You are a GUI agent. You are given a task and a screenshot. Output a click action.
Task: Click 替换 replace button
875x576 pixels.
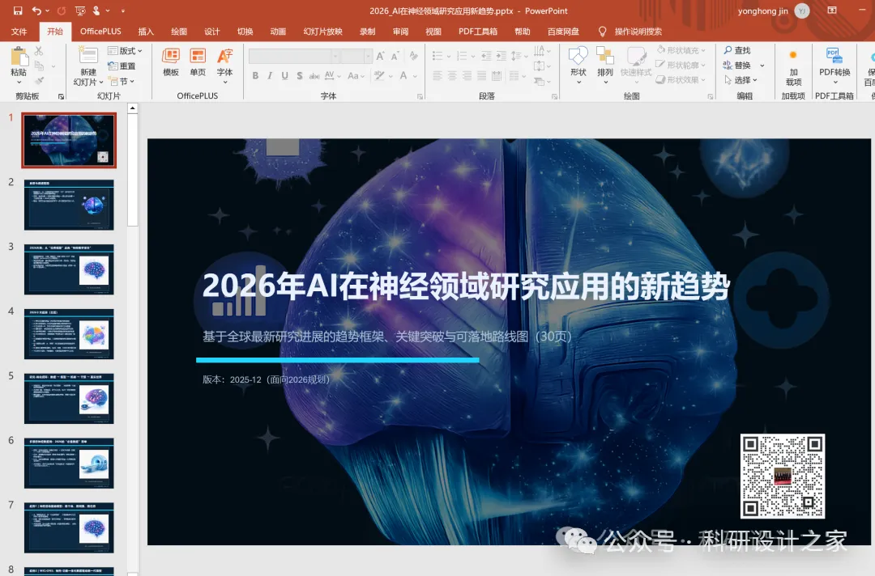(x=737, y=66)
